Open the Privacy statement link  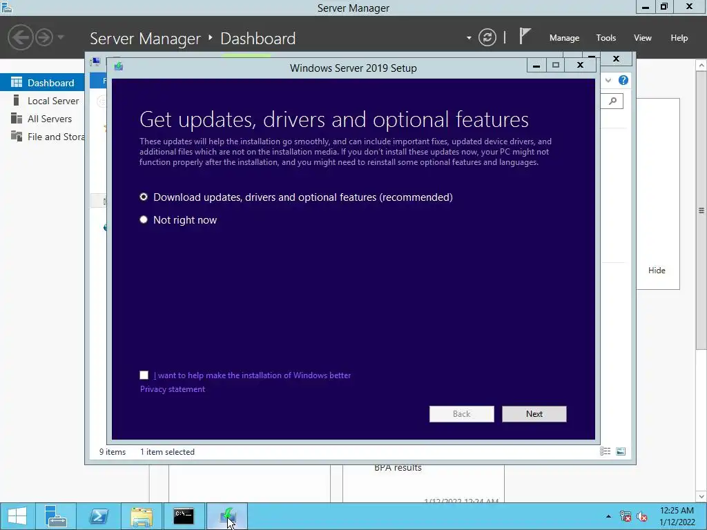click(x=172, y=389)
